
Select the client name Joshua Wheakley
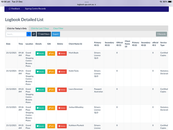pyautogui.click(x=76, y=107)
